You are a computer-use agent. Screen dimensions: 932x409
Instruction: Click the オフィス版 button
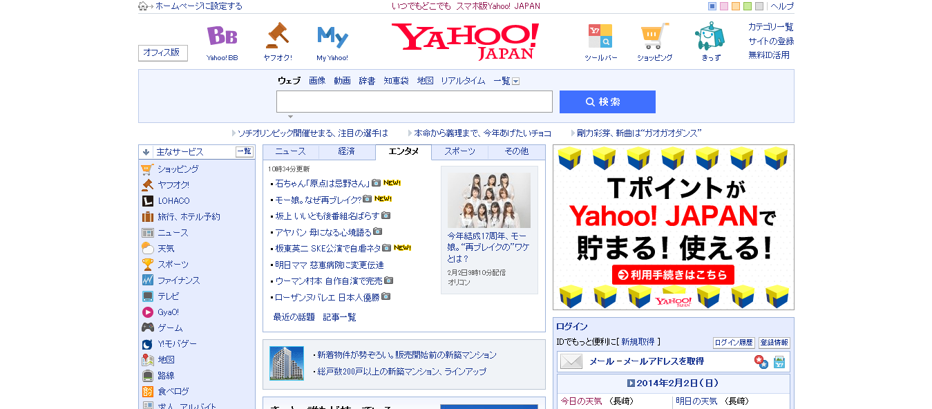click(162, 53)
